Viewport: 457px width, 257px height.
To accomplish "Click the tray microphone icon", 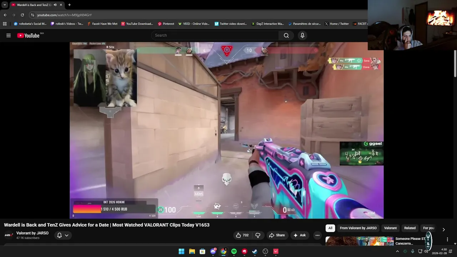I will click(413, 251).
